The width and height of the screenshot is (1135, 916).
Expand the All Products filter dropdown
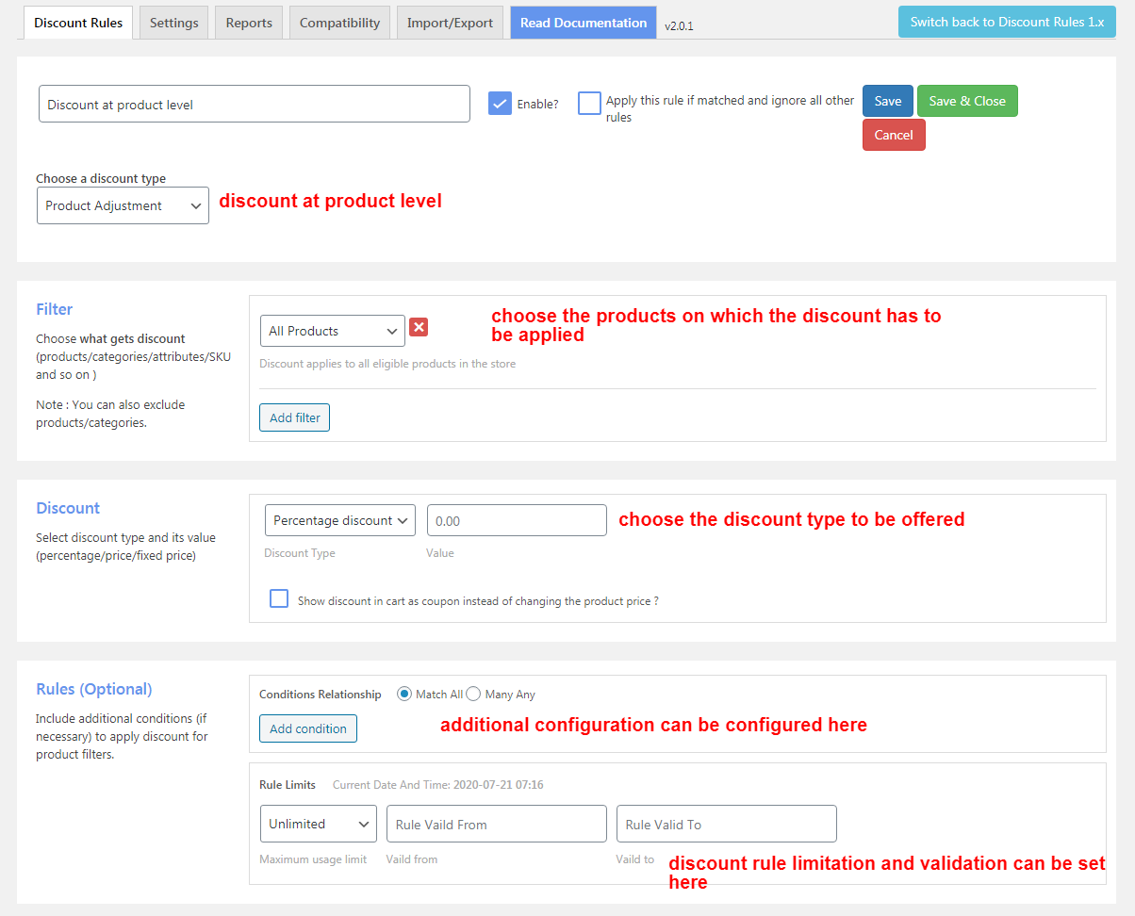332,331
